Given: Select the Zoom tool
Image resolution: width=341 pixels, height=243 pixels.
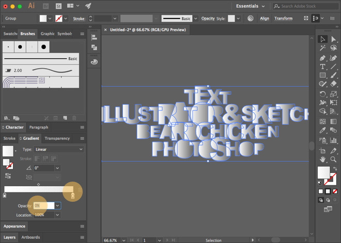Looking at the screenshot, I should (x=333, y=159).
